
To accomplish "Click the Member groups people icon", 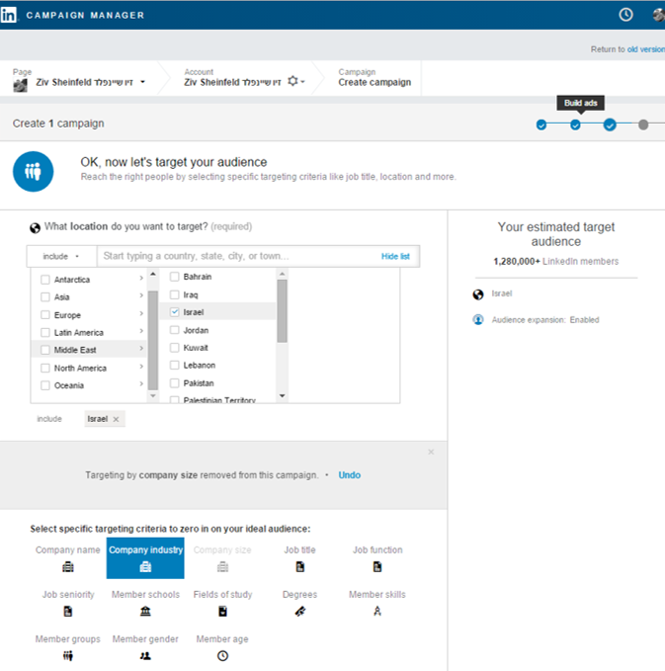I will point(68,655).
